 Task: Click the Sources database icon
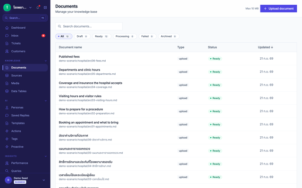tap(7, 76)
